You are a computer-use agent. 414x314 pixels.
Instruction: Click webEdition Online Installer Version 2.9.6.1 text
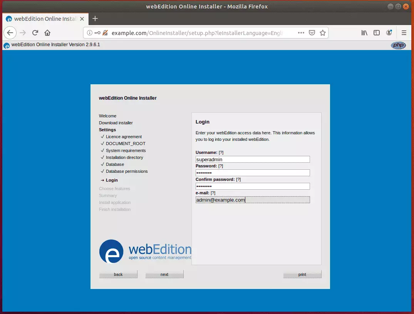[x=56, y=45]
